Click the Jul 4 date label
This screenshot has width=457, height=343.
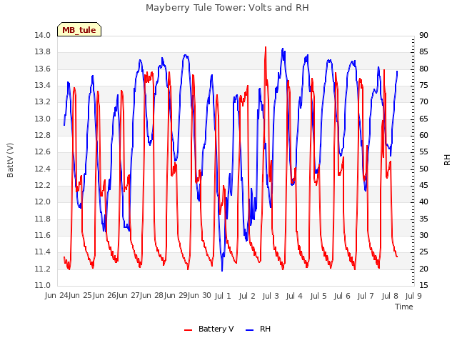[x=294, y=296]
